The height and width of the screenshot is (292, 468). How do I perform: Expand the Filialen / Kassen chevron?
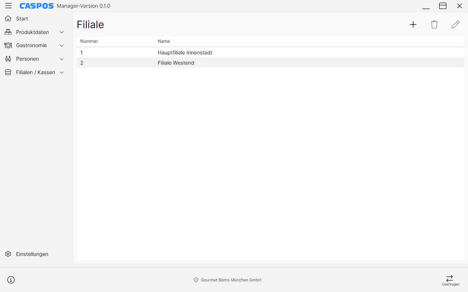coord(62,73)
